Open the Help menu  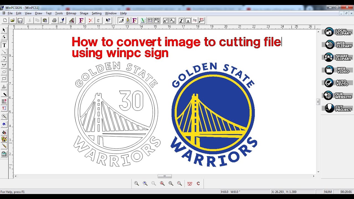[x=123, y=13]
